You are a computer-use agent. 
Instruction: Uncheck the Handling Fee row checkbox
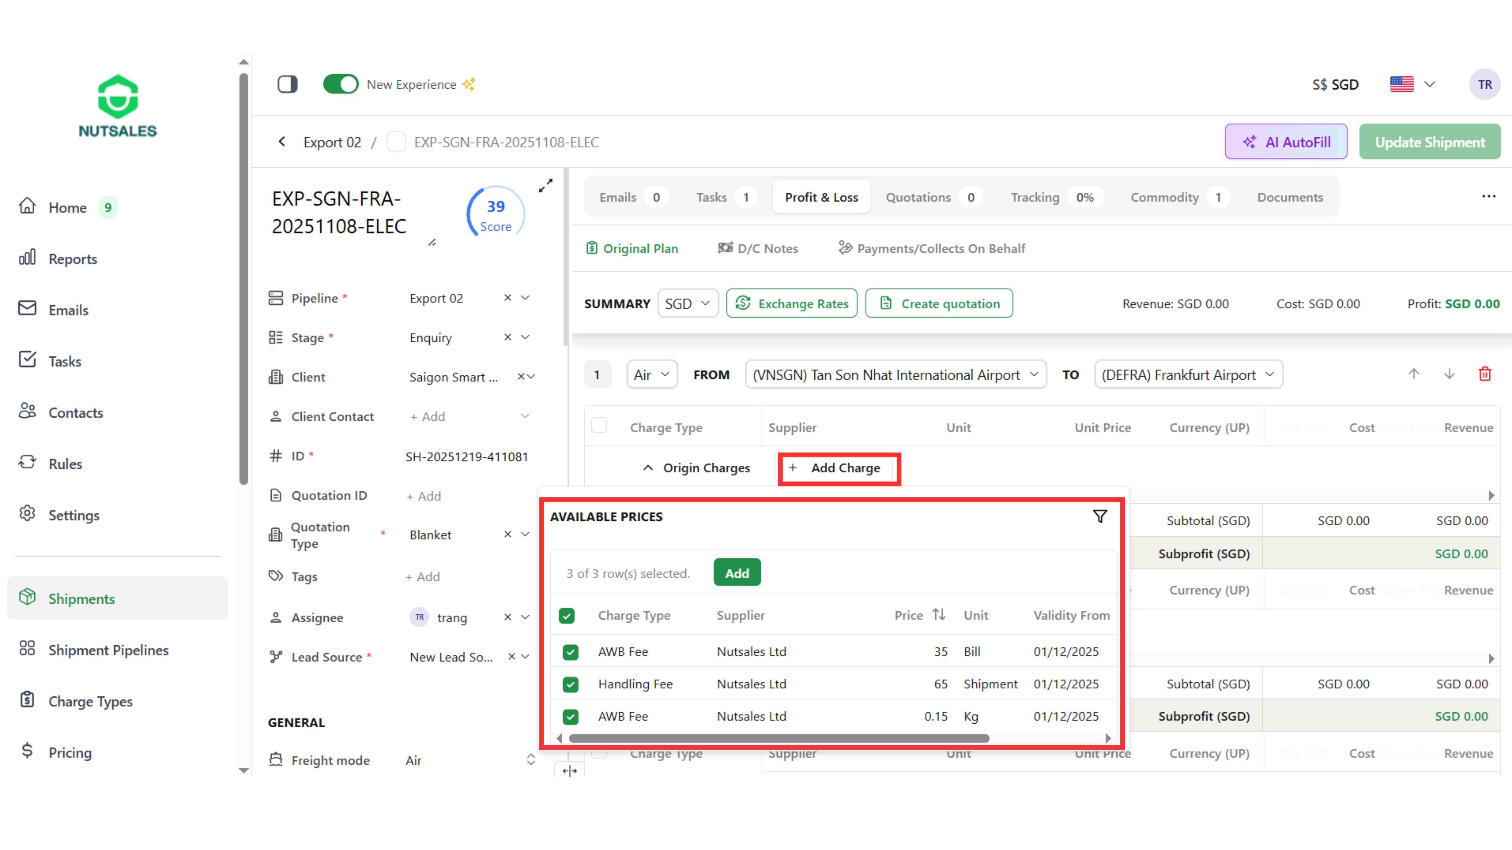[570, 684]
